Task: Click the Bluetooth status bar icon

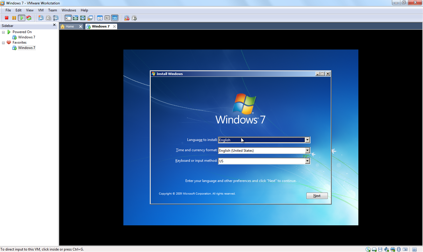Action: (399, 249)
